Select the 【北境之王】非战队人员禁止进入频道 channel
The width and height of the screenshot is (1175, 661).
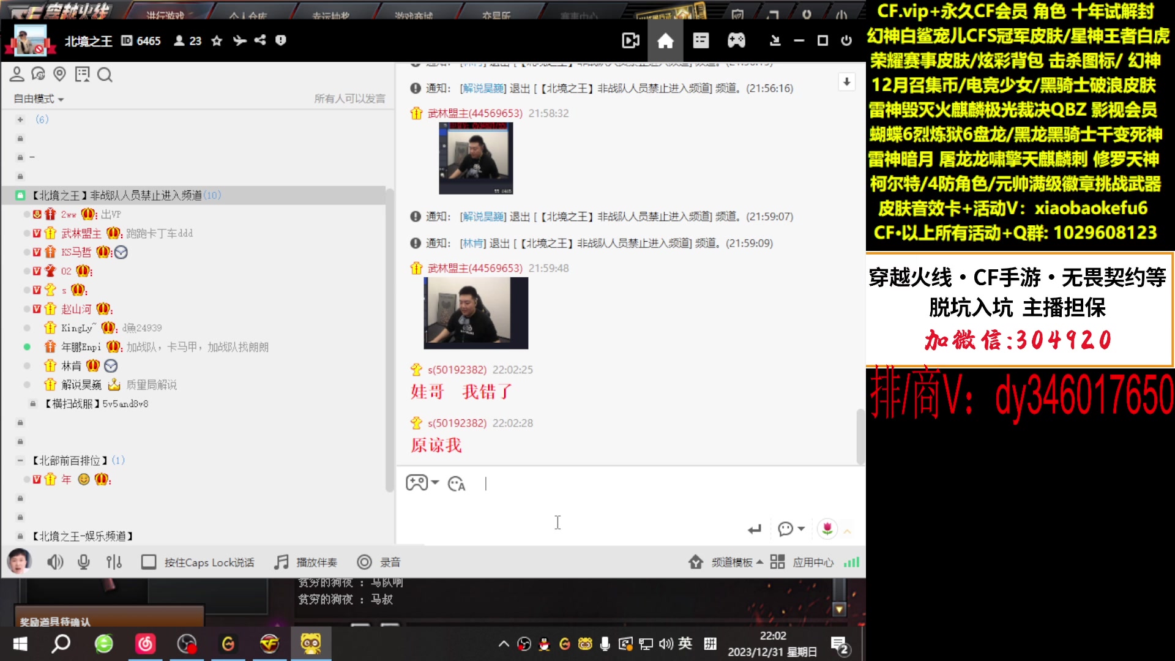(195, 195)
